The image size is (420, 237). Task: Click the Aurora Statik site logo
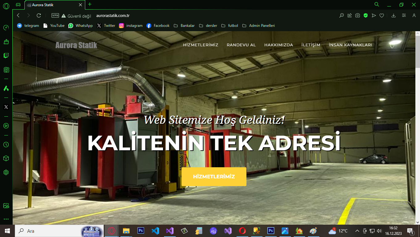[x=76, y=45]
